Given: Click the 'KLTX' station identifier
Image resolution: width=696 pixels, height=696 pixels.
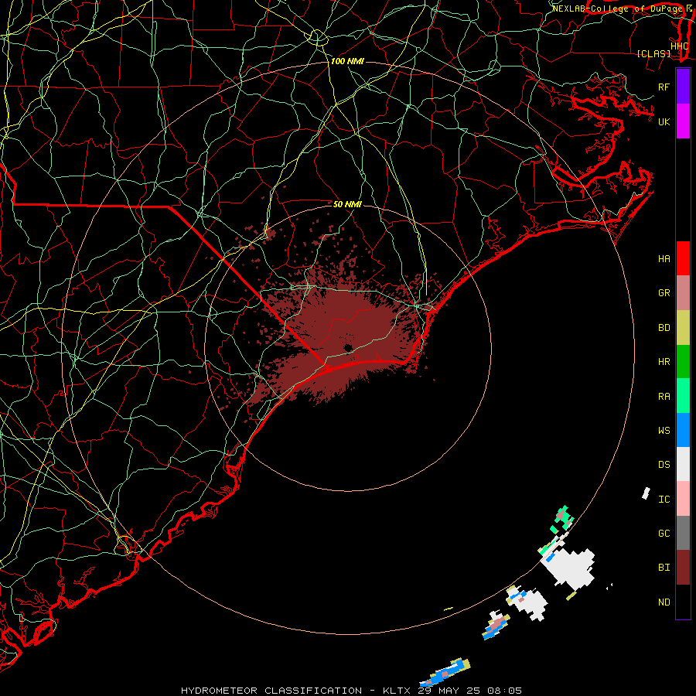Looking at the screenshot, I should coord(397,691).
